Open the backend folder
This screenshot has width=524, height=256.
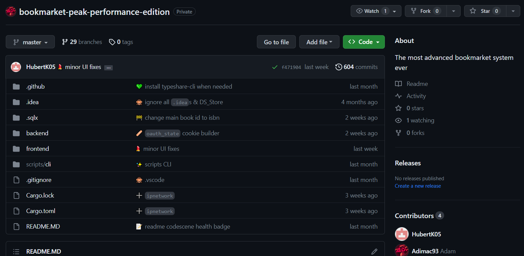[x=37, y=133]
